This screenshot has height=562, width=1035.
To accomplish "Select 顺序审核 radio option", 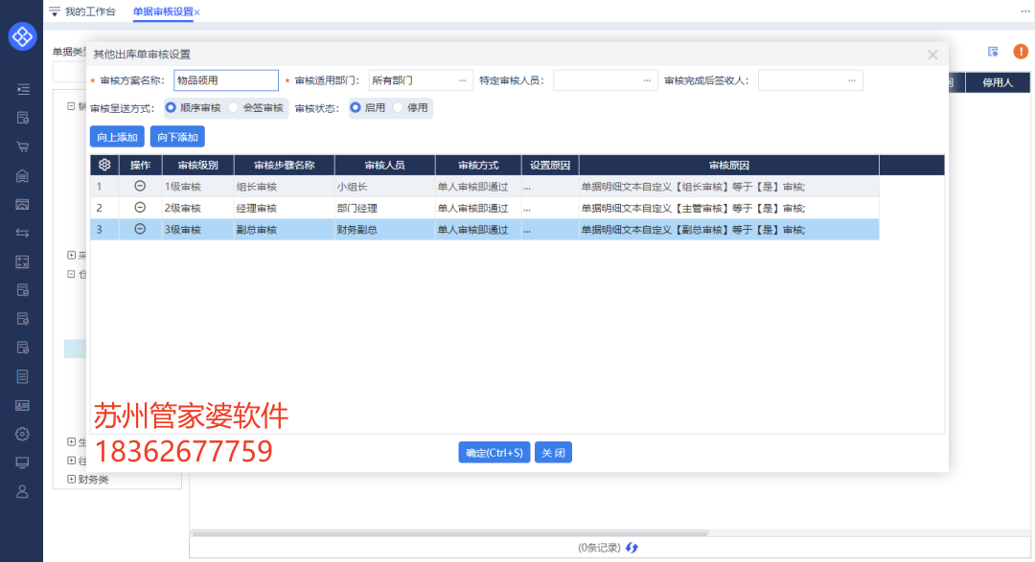I will click(172, 108).
